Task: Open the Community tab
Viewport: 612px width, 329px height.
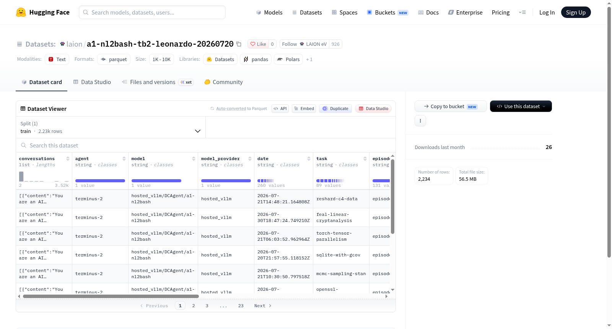Action: [x=223, y=82]
